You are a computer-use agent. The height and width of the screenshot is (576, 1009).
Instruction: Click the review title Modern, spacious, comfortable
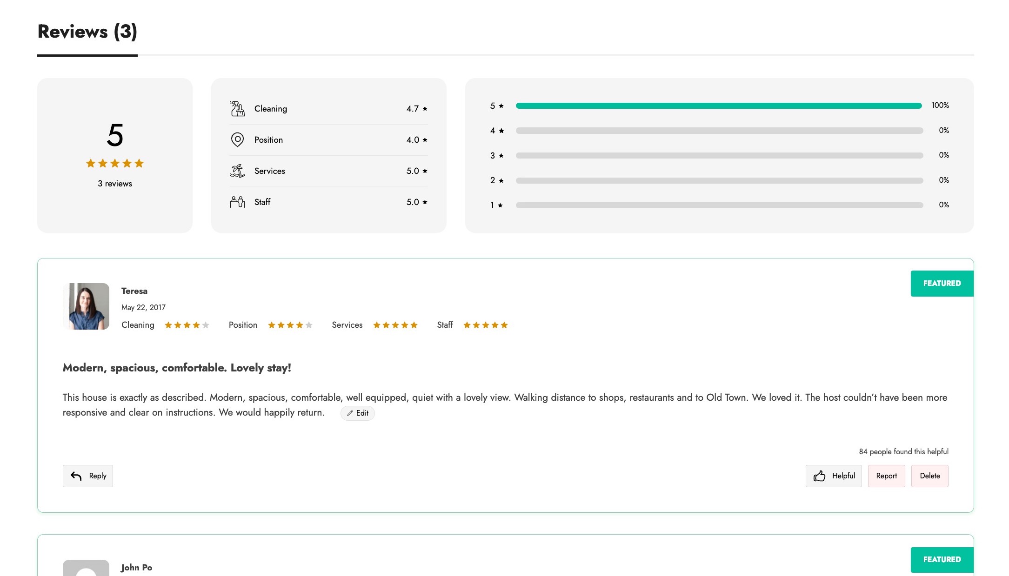click(x=177, y=368)
